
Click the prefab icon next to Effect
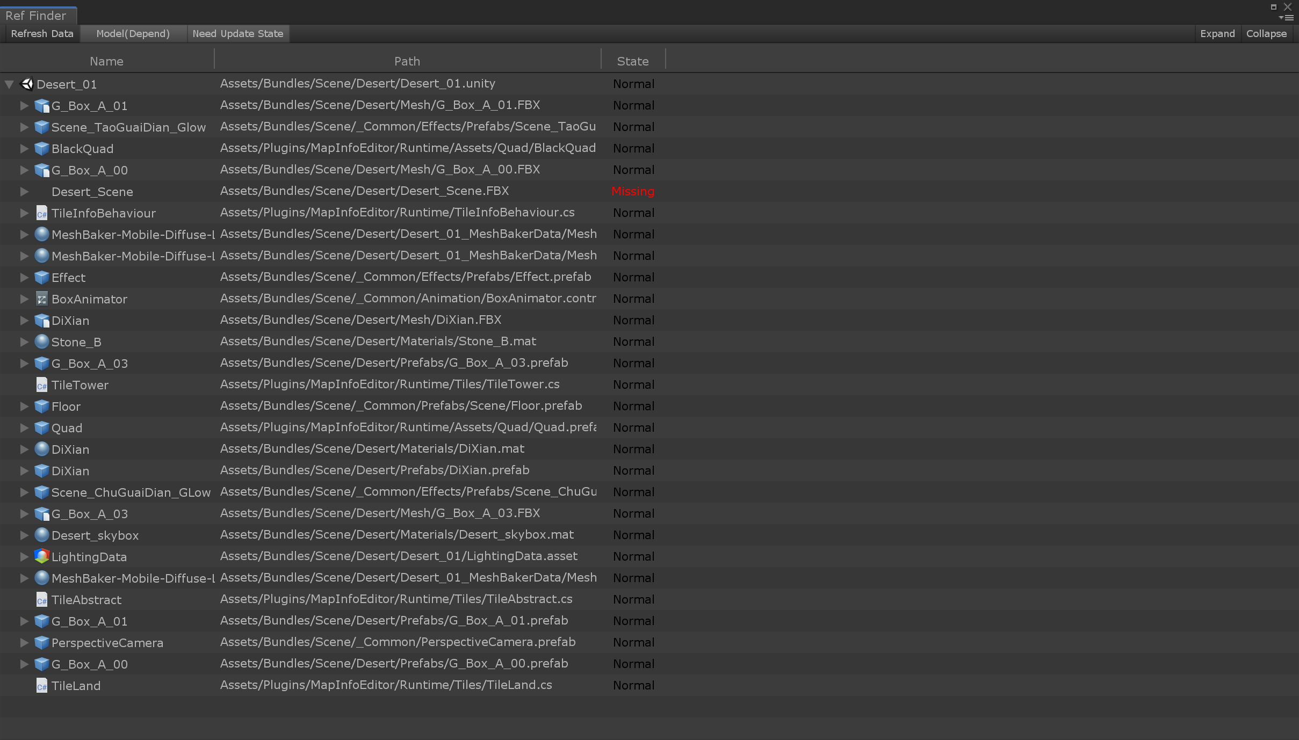pyautogui.click(x=42, y=278)
